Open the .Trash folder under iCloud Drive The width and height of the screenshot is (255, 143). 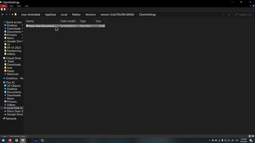10,62
